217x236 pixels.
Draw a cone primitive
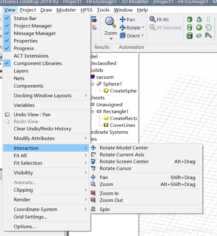click(x=199, y=19)
